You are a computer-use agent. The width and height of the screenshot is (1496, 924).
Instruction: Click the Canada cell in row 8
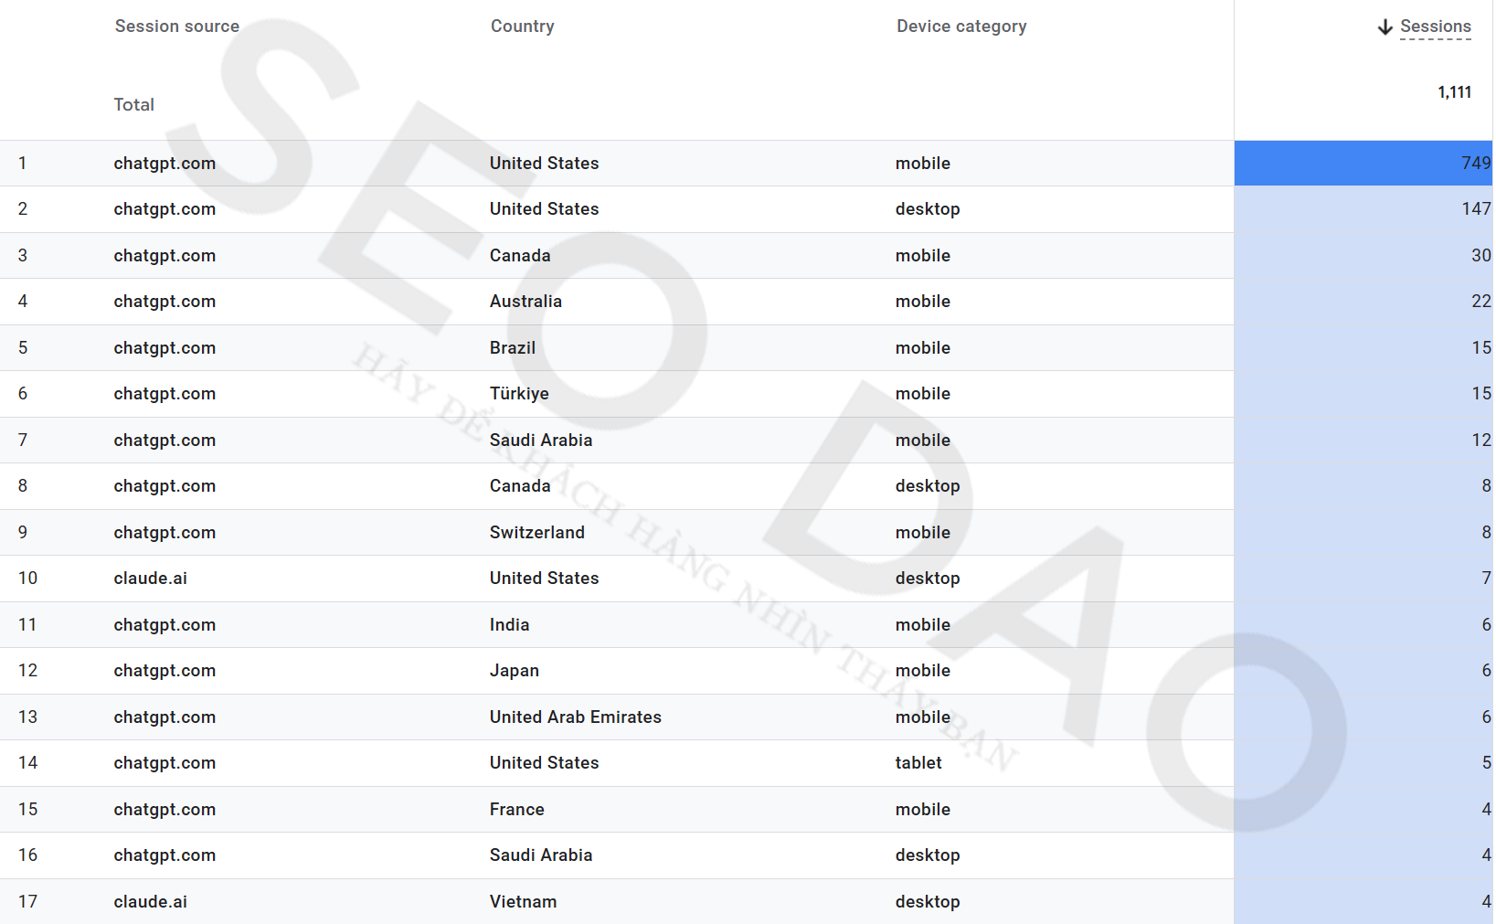click(520, 486)
